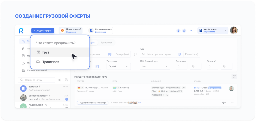This screenshot has width=256, height=121.
Task: Open the 'Нужна помощь?' support button
Action: 71,31
